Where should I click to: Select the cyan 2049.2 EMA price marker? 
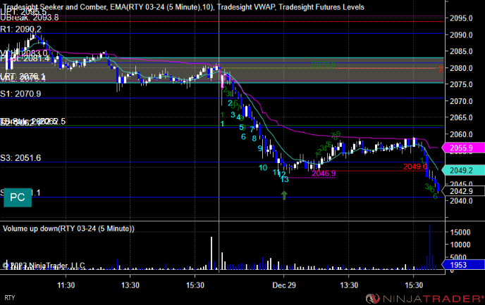[x=462, y=170]
